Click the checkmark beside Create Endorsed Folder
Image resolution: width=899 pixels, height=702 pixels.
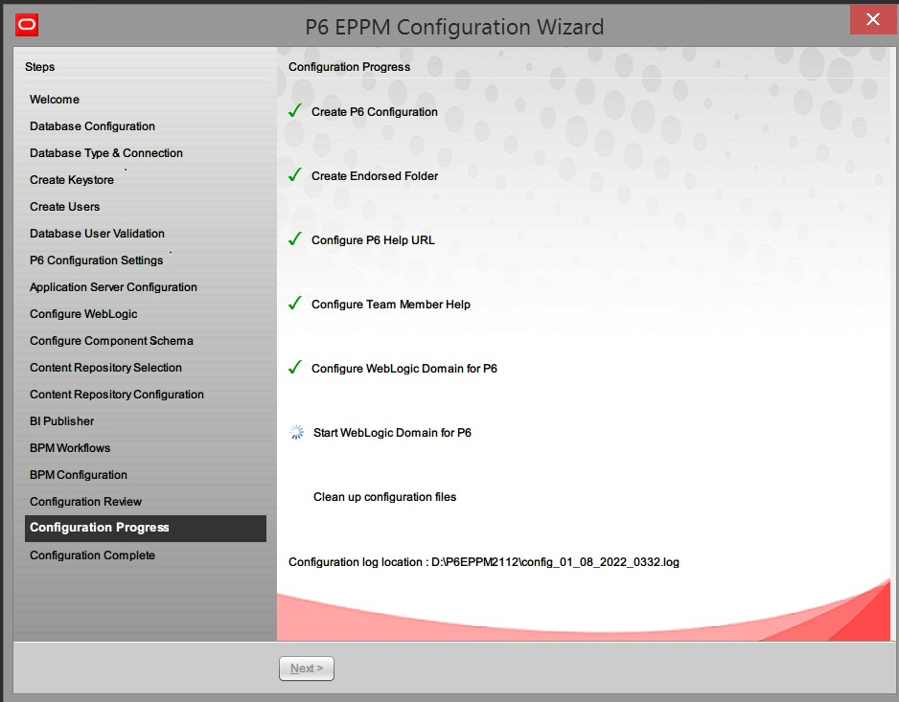pyautogui.click(x=295, y=175)
